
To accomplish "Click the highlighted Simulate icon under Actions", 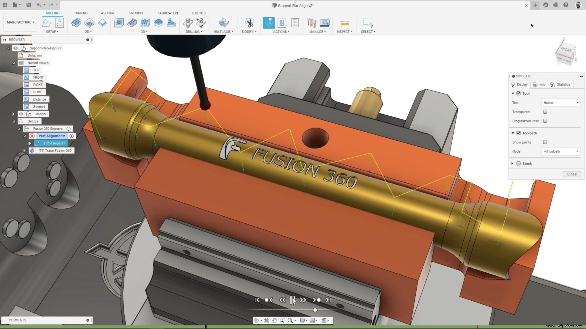I will point(269,23).
